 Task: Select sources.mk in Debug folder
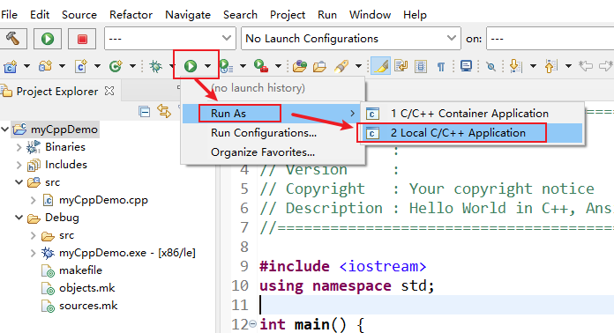pos(88,306)
